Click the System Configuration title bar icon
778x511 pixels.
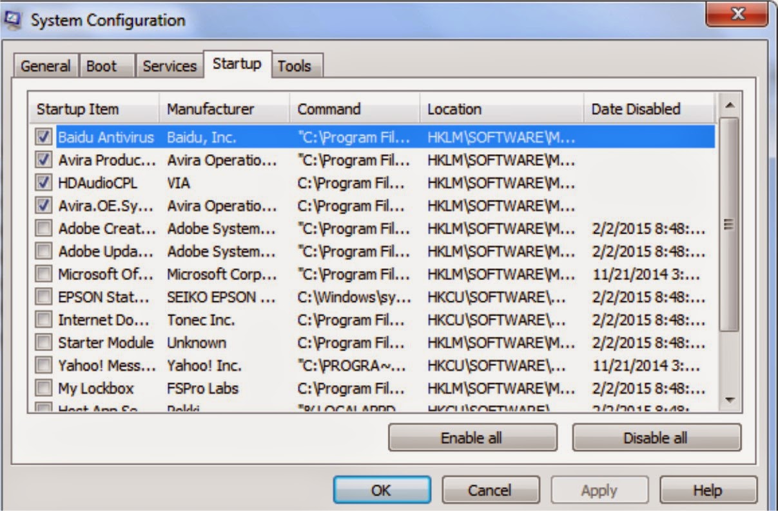click(12, 19)
